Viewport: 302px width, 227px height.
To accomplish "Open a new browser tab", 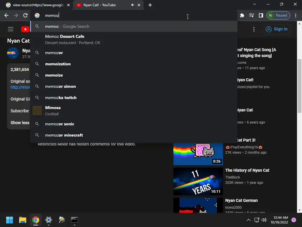I will pyautogui.click(x=150, y=5).
